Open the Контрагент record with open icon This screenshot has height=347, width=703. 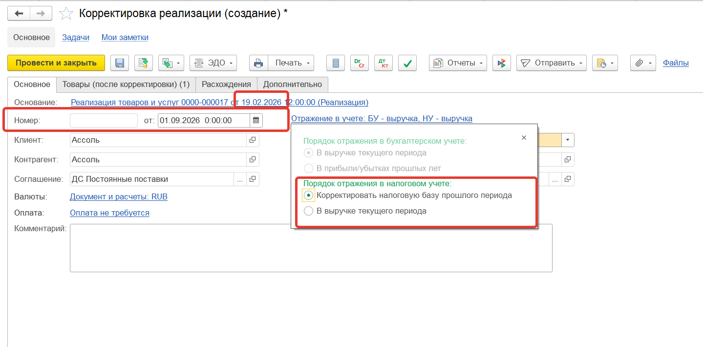click(x=253, y=160)
